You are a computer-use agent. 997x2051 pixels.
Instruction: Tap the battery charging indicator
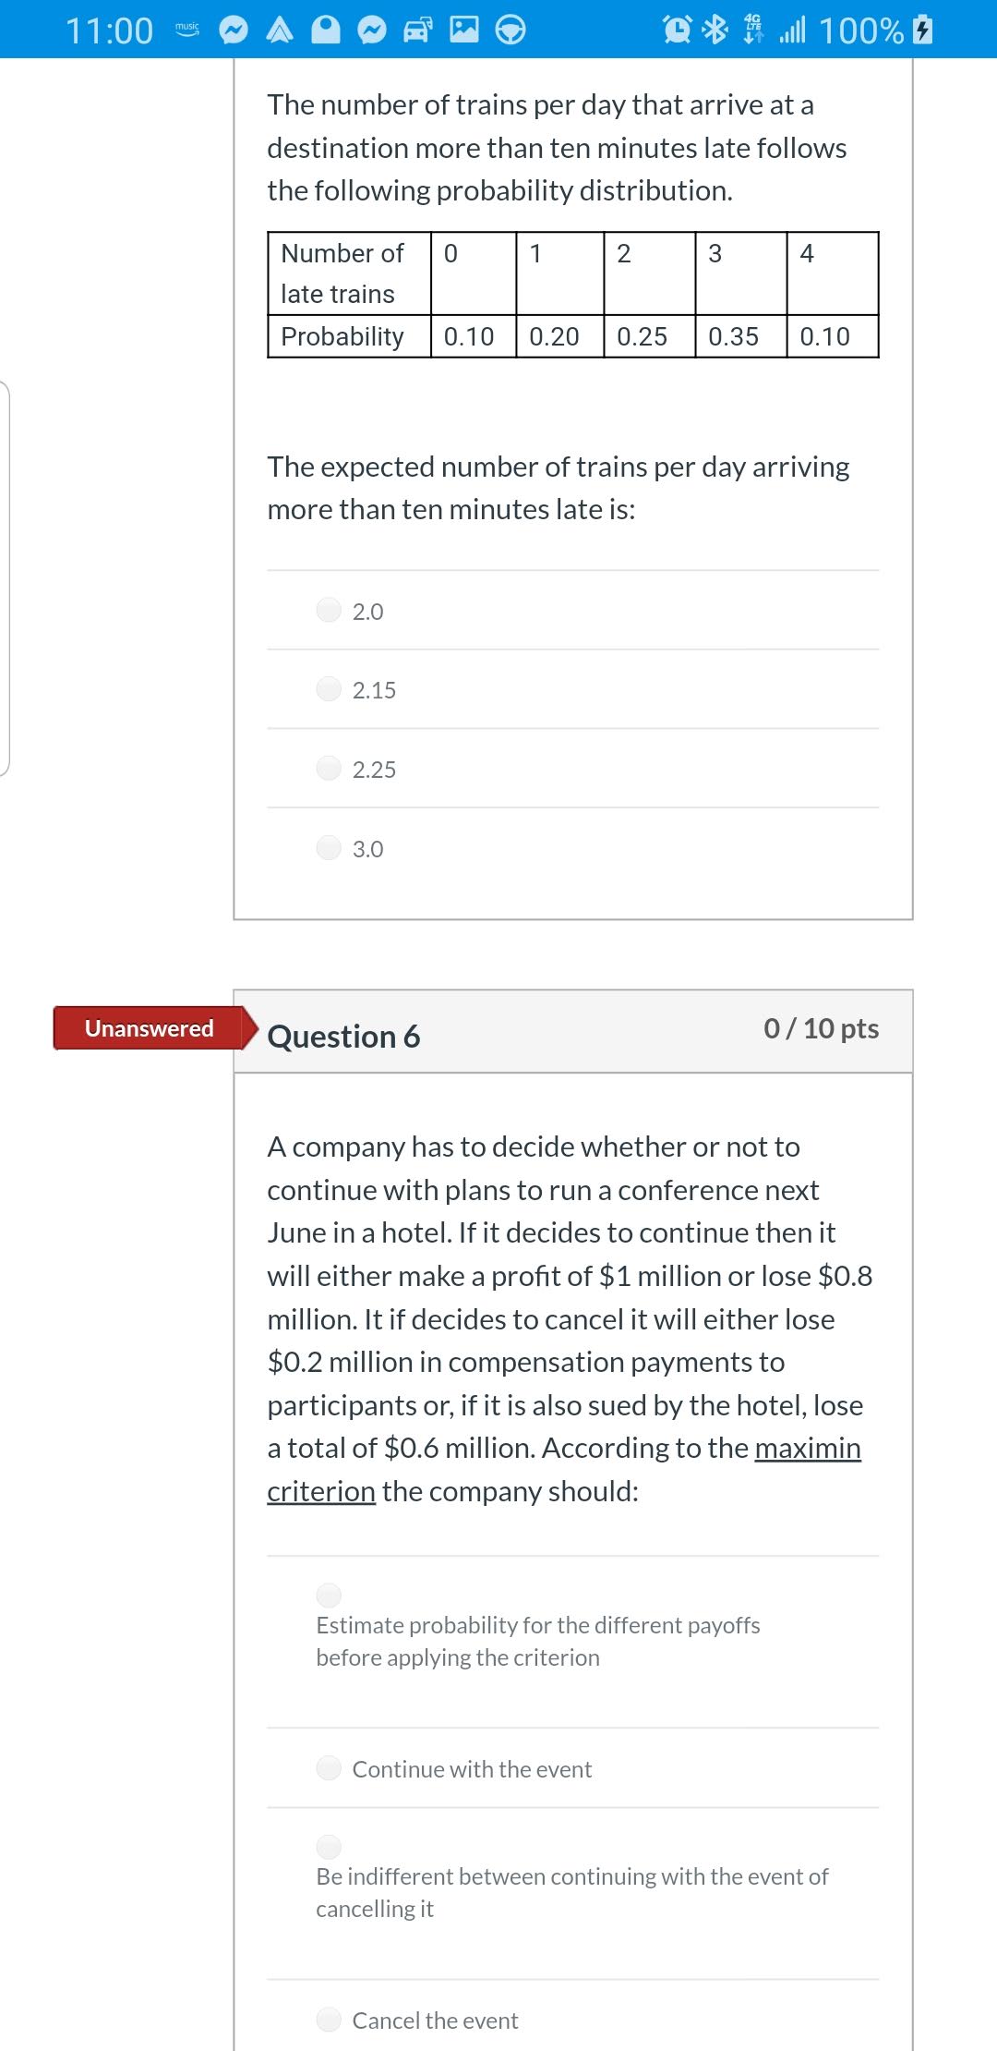tap(919, 30)
